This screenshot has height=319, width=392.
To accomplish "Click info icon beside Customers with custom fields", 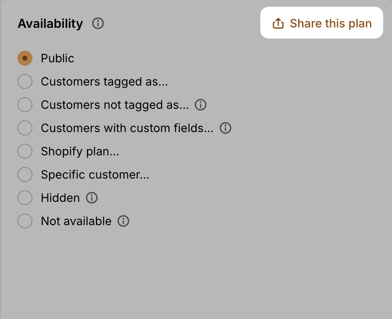I will [225, 128].
